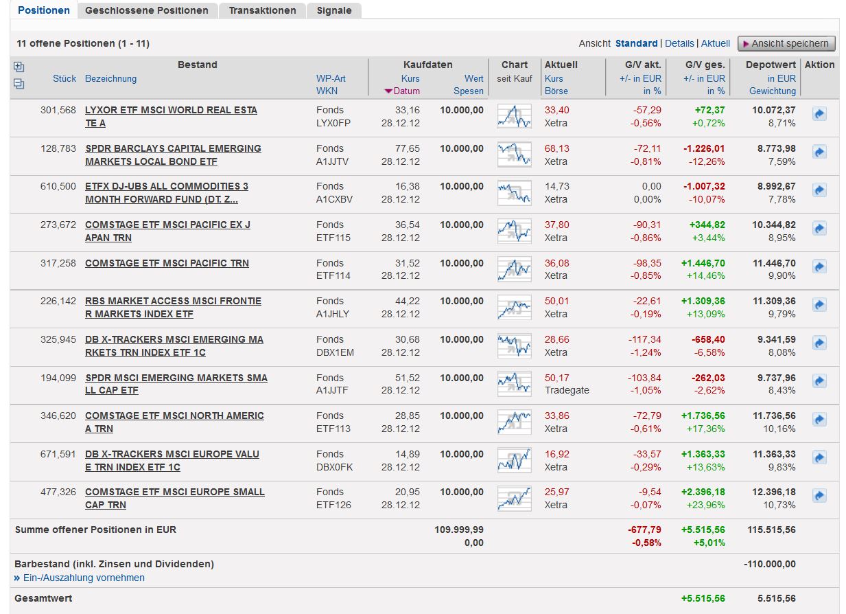The image size is (846, 614).
Task: Sort by Datum column
Action: [406, 91]
